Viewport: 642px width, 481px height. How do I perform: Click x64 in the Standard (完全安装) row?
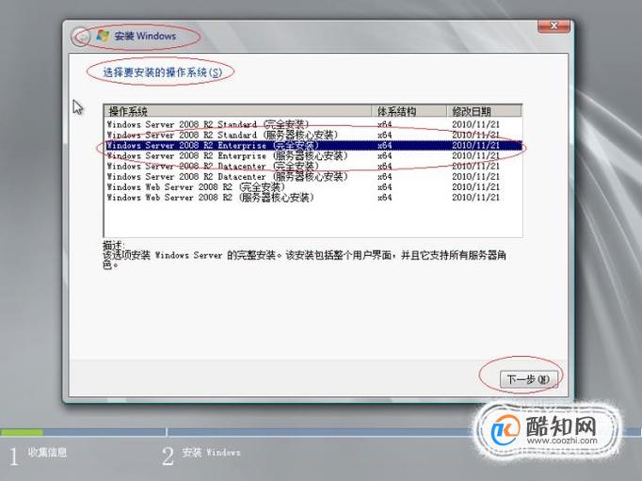click(384, 124)
